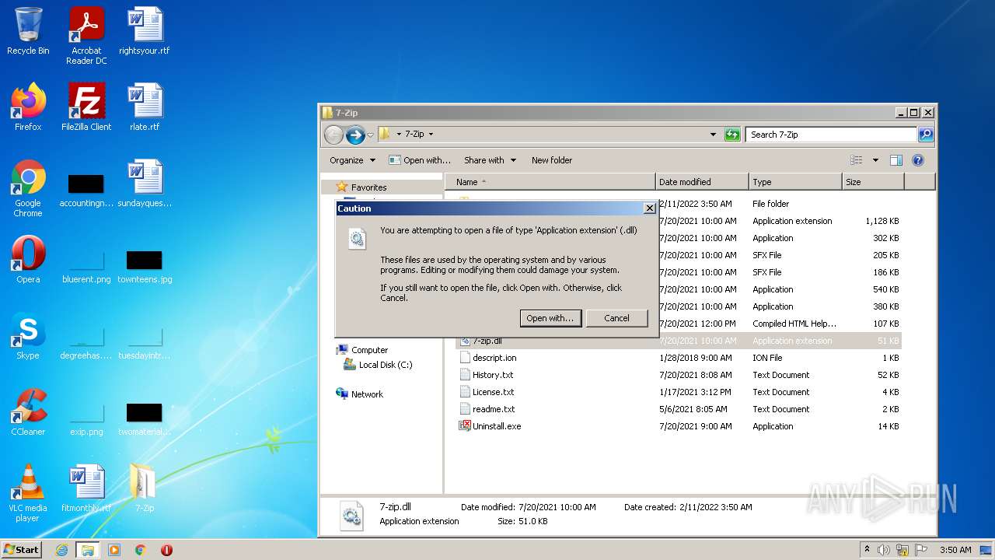The height and width of the screenshot is (560, 995).
Task: Close the Caution dialog with X
Action: 650,208
